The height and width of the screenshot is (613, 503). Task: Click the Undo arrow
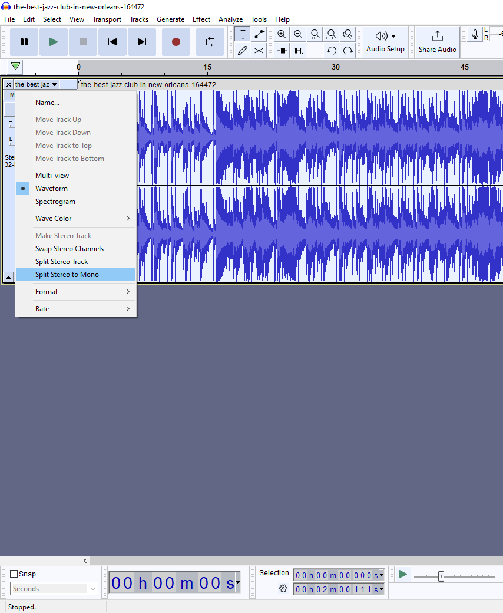pyautogui.click(x=331, y=51)
